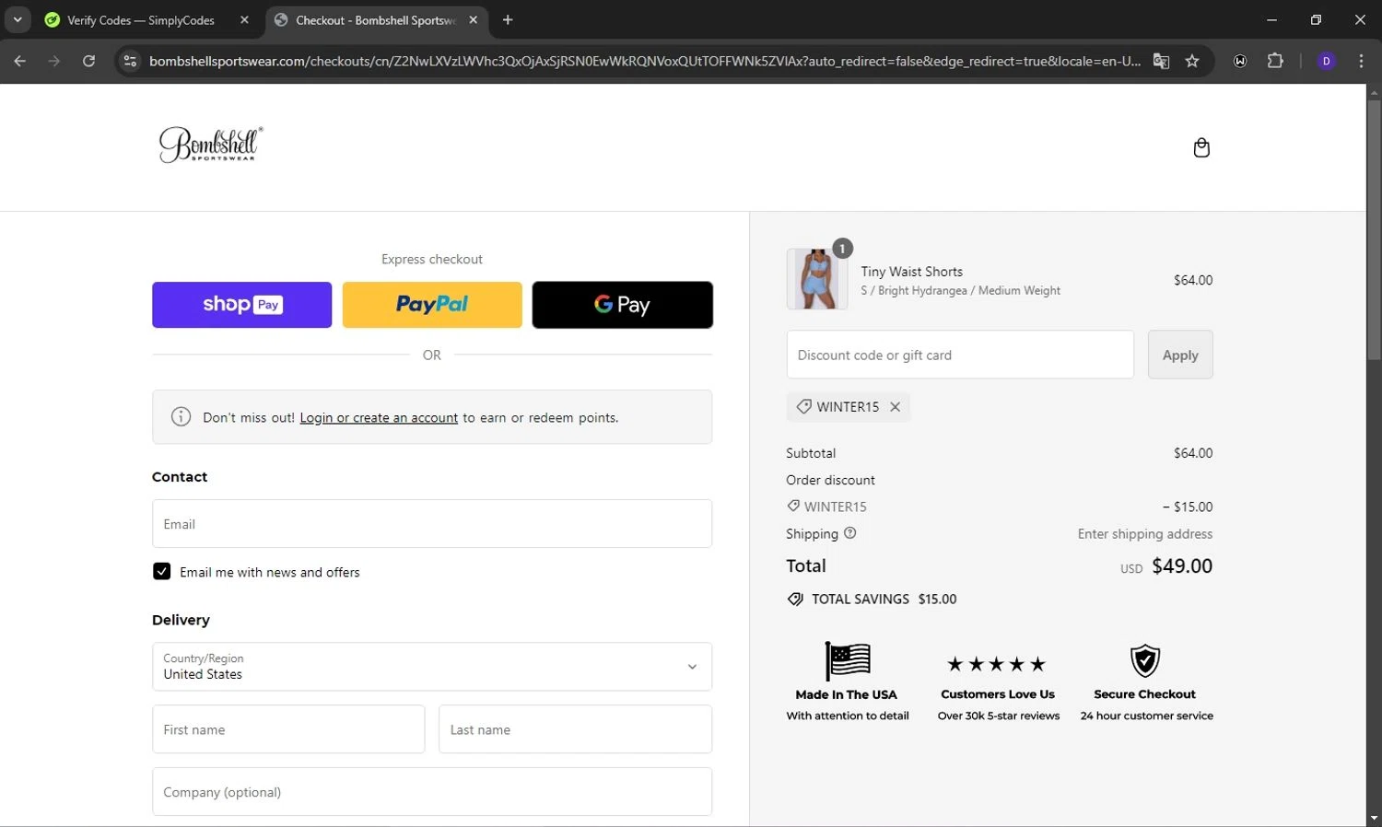This screenshot has height=827, width=1382.
Task: Open the Chrome three-dot menu
Action: pos(1361,61)
